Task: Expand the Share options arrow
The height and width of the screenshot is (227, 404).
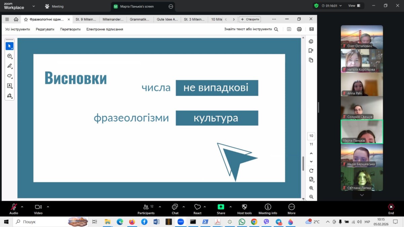Action: click(x=230, y=207)
